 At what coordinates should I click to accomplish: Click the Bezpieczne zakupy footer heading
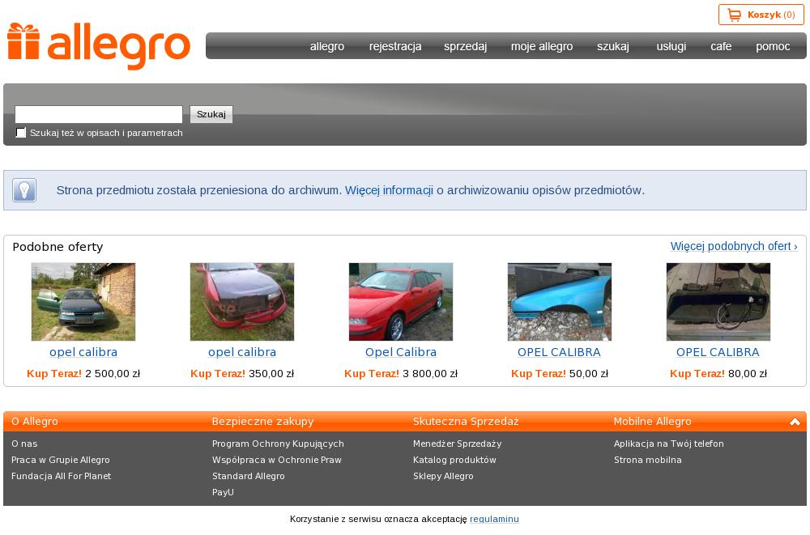point(263,422)
